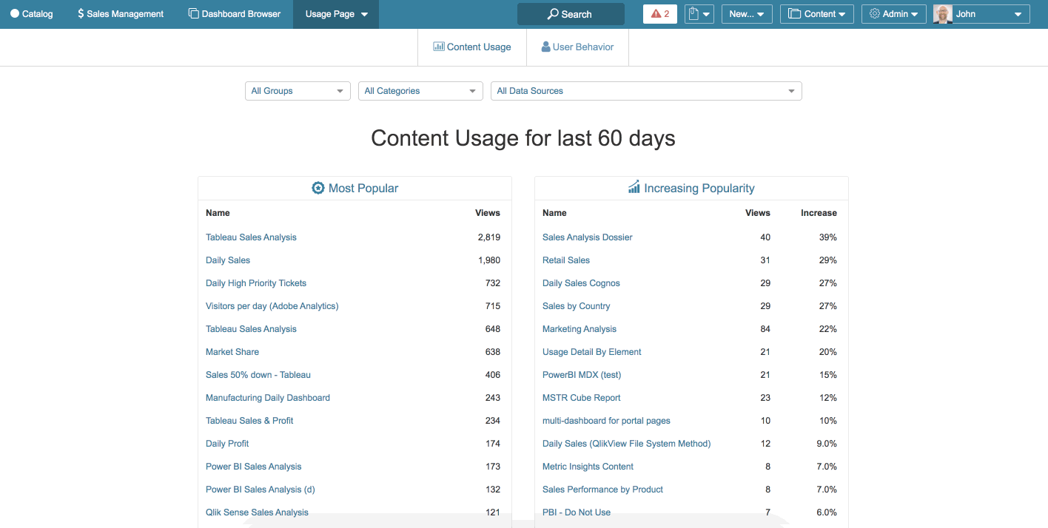Switch to the Content Usage tab
The width and height of the screenshot is (1048, 528).
click(472, 47)
